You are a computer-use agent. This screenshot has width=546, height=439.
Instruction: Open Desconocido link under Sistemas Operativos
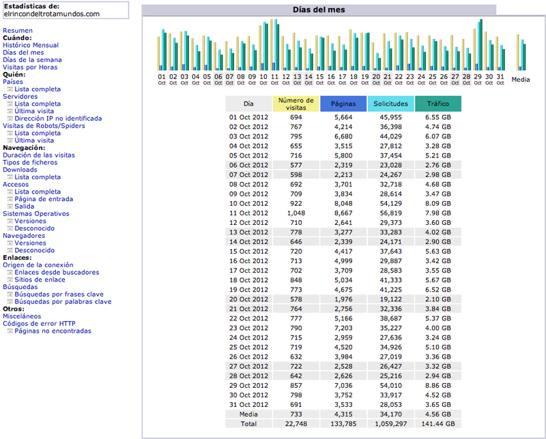pyautogui.click(x=35, y=228)
